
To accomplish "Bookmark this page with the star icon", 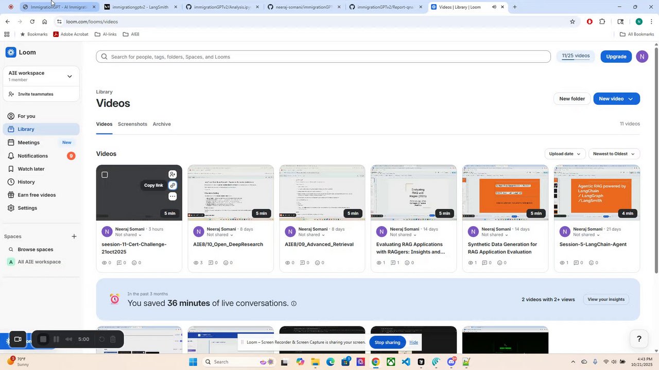I will coord(573,22).
